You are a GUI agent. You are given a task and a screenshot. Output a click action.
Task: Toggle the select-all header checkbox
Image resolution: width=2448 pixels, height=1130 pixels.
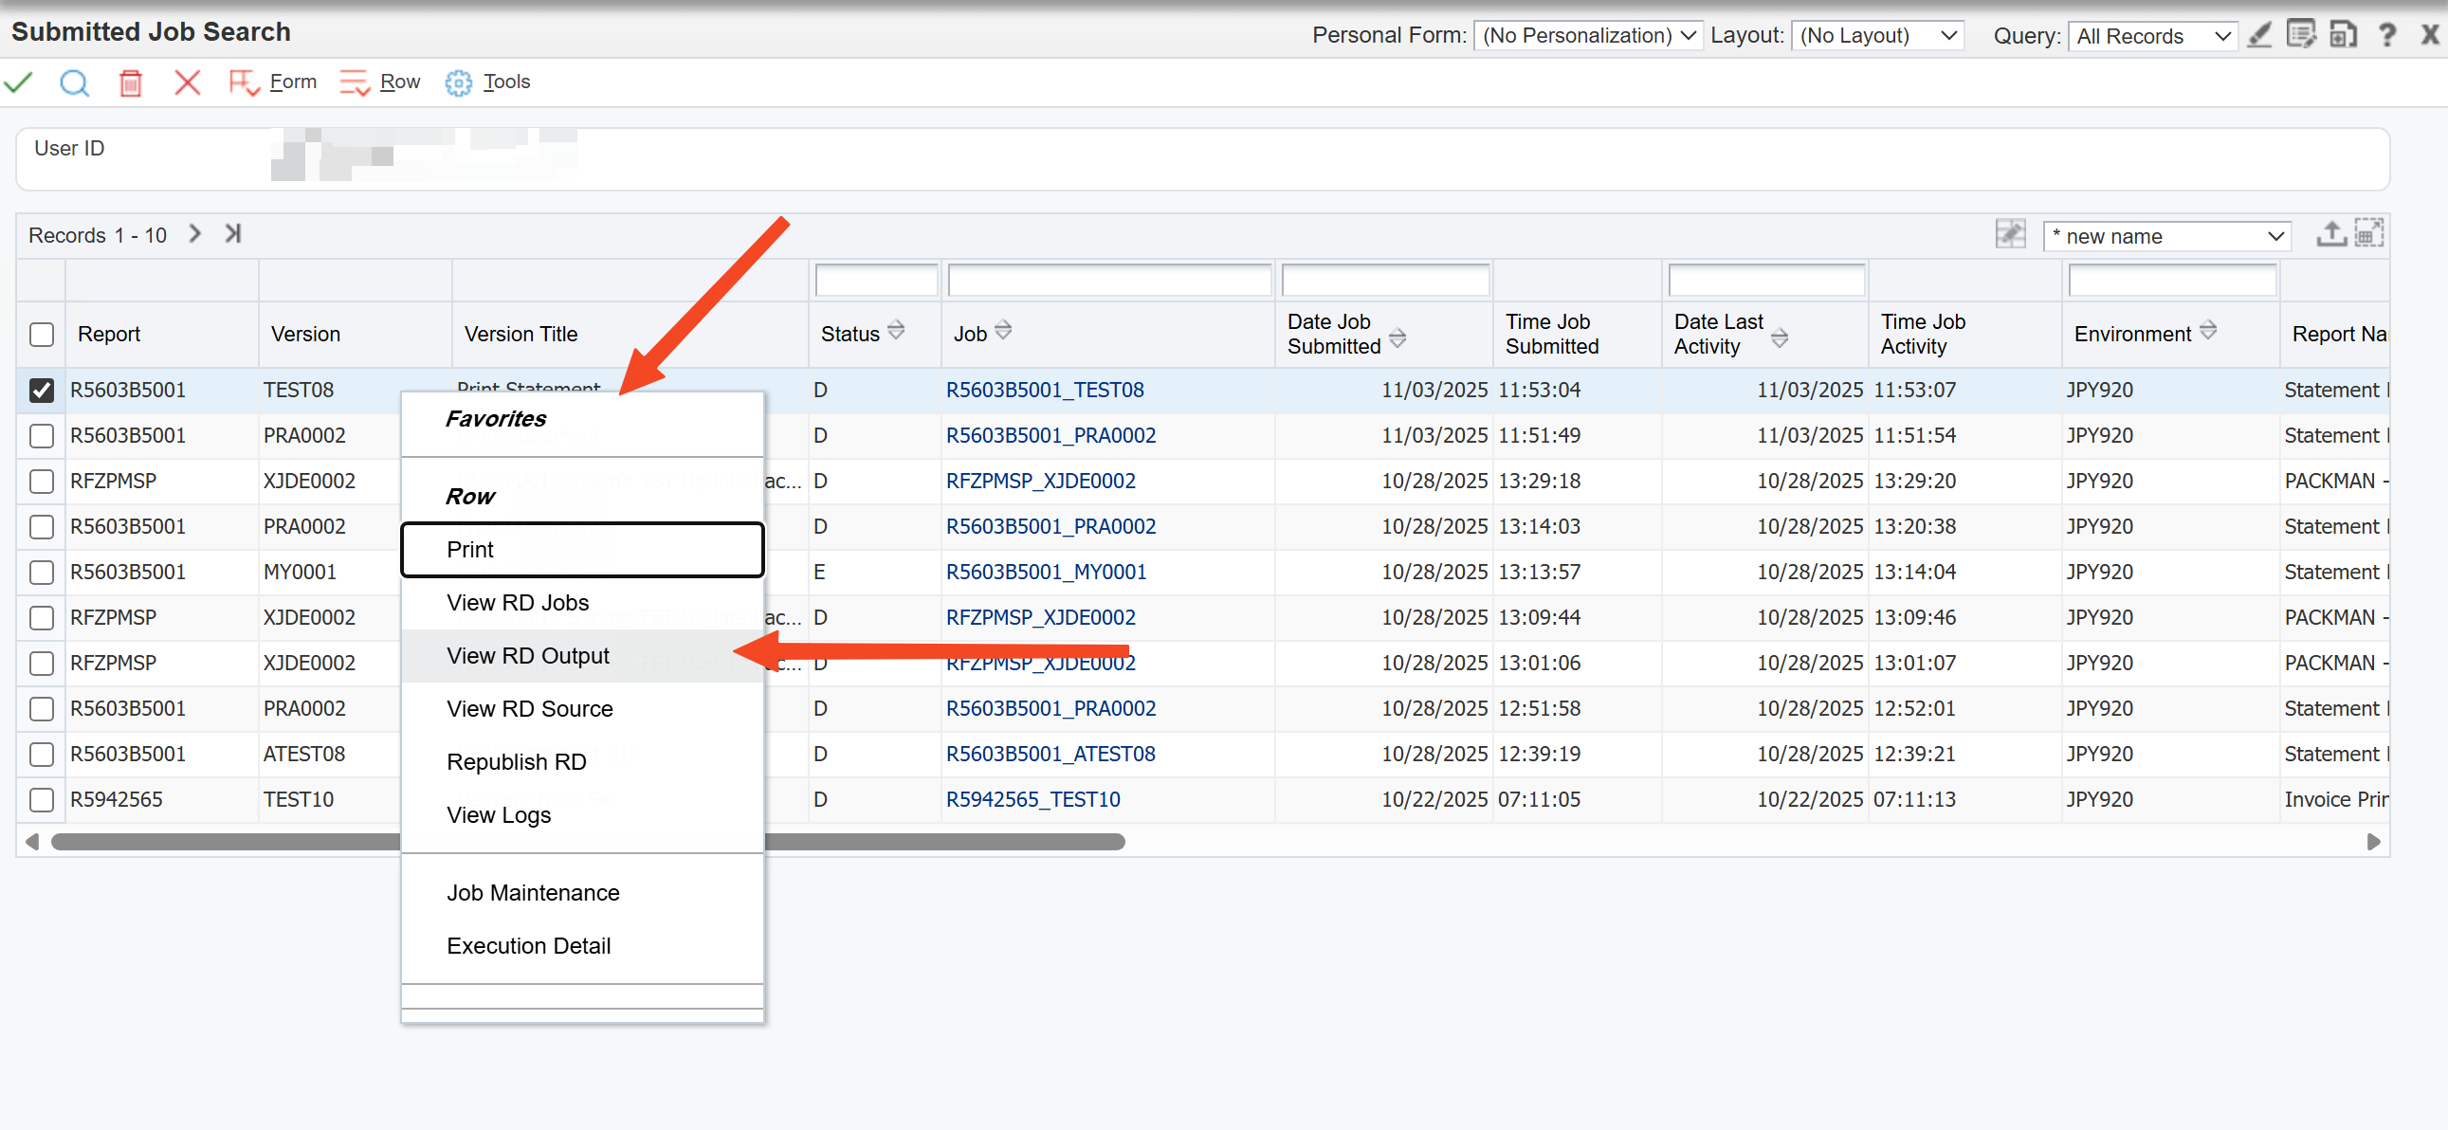(x=41, y=334)
